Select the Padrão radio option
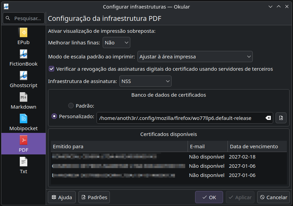Image resolution: width=293 pixels, height=206 pixels. (x=71, y=106)
